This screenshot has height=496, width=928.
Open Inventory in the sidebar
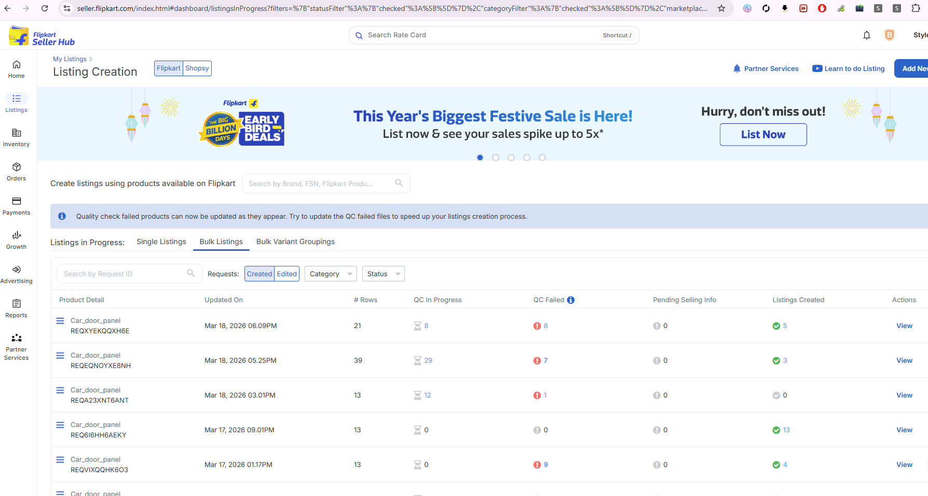pos(16,138)
